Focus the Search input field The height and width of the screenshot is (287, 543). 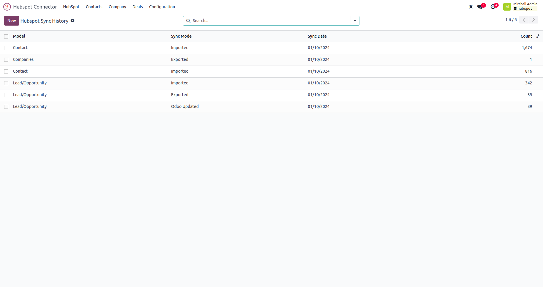pos(271,21)
